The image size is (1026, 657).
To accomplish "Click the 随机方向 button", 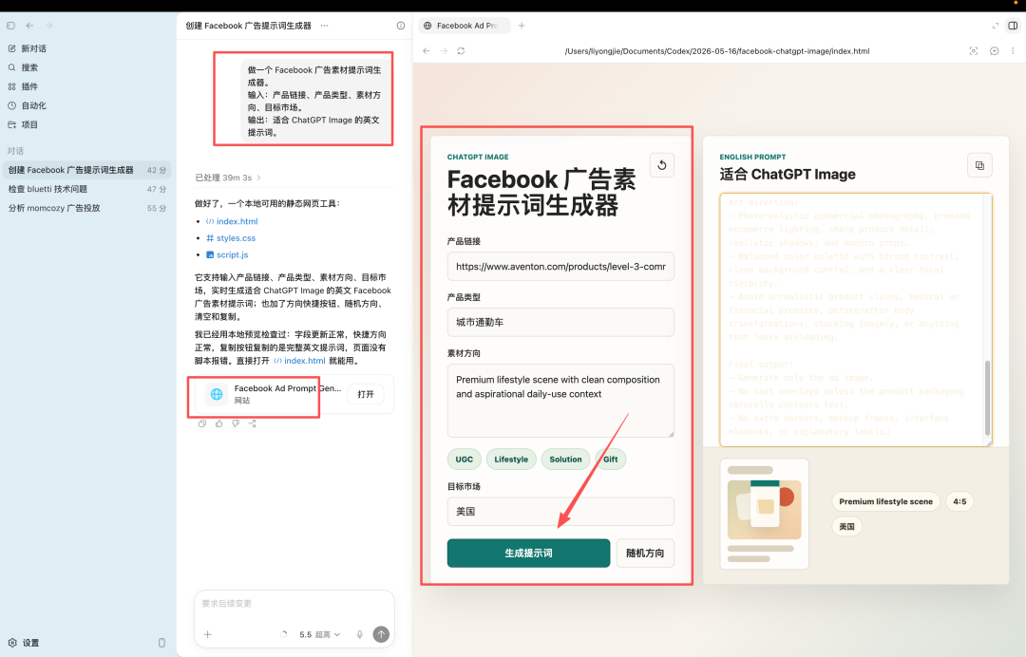I will (645, 554).
